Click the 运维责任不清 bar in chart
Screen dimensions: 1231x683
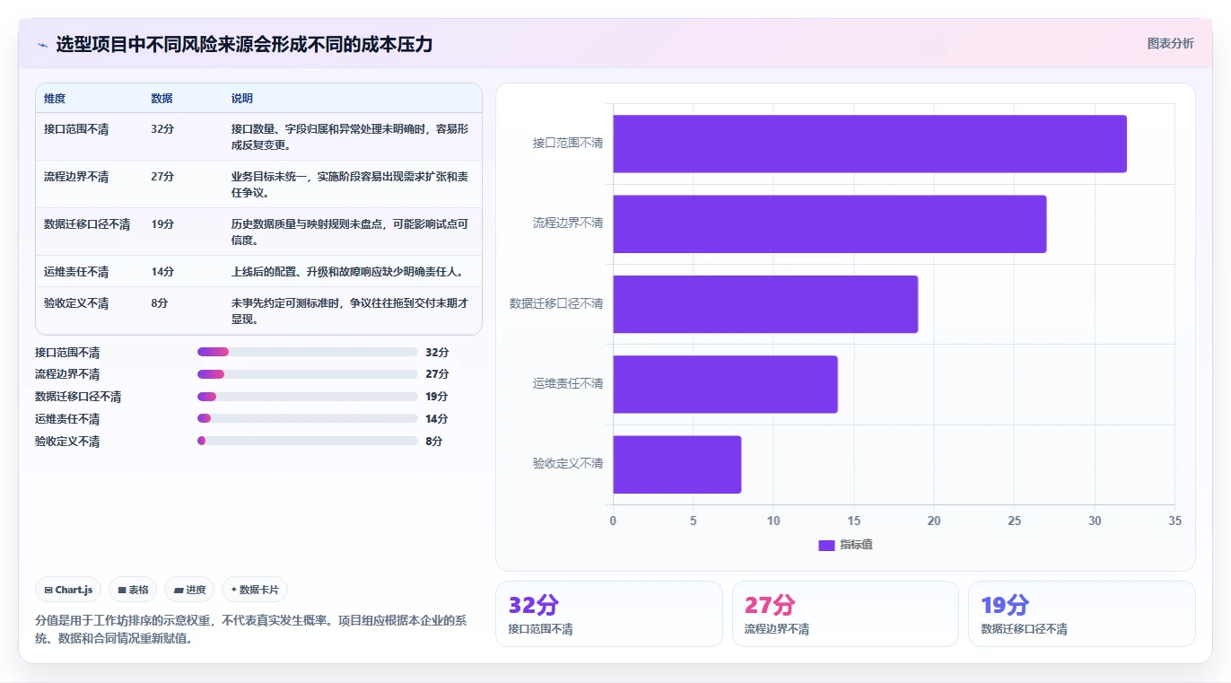tap(725, 384)
